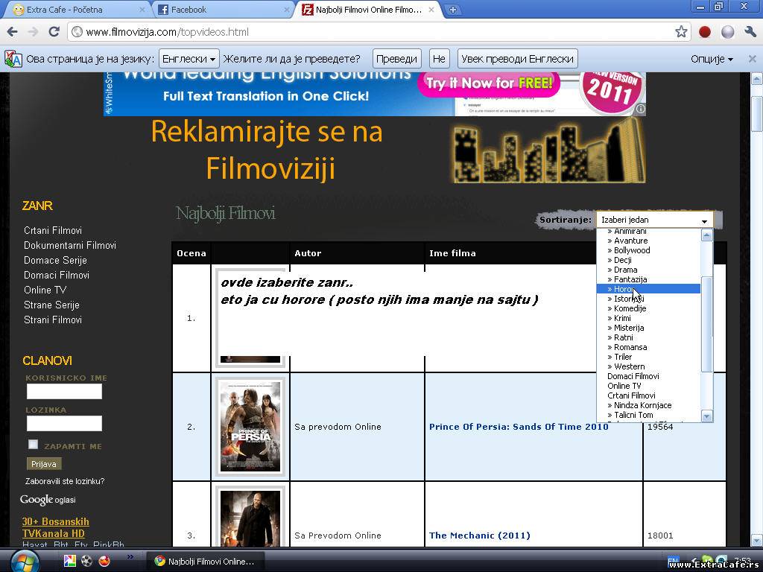
Task: Expand the Енглески language dropdown
Action: pos(189,59)
